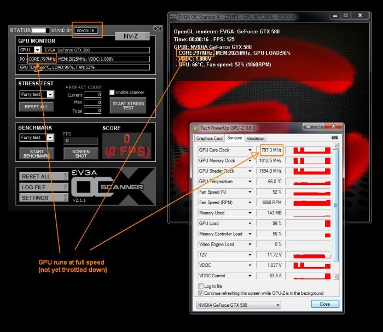383x332 pixels.
Task: Open the Validation tab
Action: coord(256,138)
